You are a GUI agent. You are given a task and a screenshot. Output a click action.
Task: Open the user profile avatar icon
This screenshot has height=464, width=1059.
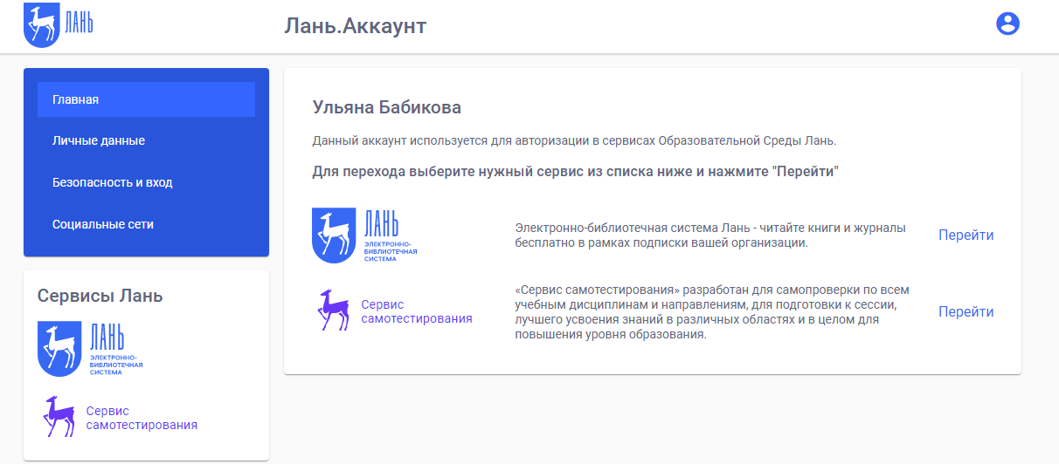coord(1007,24)
